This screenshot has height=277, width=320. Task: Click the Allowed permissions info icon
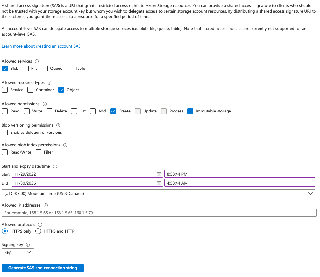click(44, 104)
